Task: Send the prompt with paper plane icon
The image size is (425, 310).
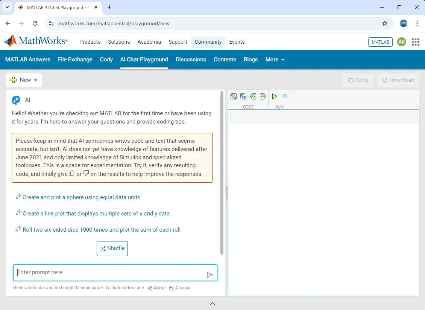Action: 209,275
